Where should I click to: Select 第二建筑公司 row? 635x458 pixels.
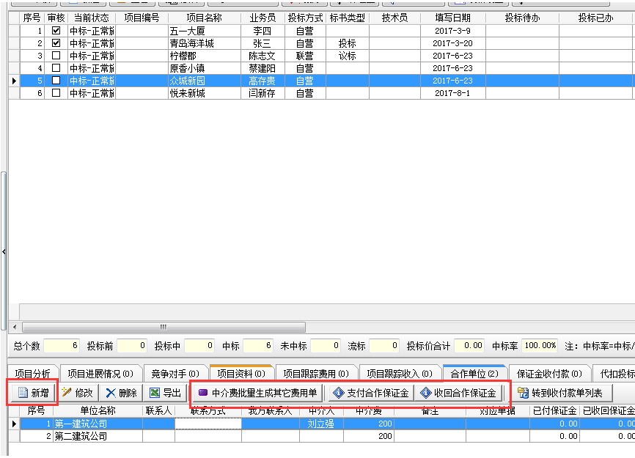[327, 436]
